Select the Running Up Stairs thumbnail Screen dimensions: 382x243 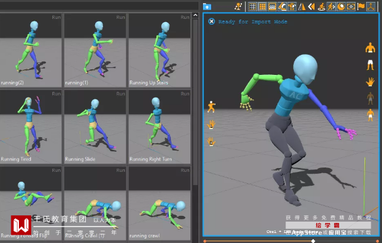click(159, 50)
